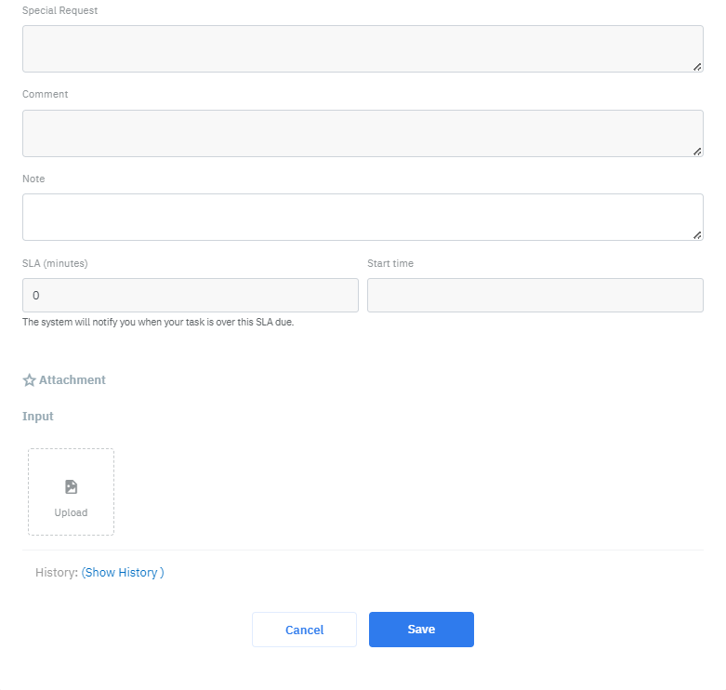Select the SLA (minutes) input field
The height and width of the screenshot is (690, 726).
(191, 295)
